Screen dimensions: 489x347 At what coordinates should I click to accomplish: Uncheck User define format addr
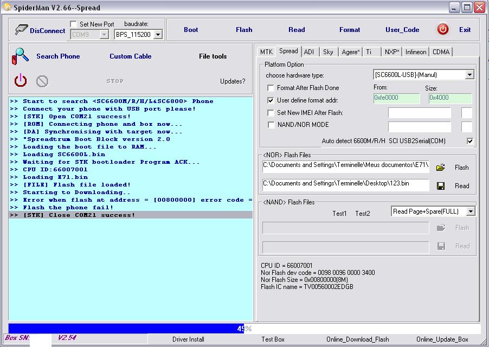271,100
